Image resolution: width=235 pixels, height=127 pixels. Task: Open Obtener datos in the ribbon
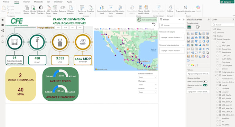pos(26,10)
